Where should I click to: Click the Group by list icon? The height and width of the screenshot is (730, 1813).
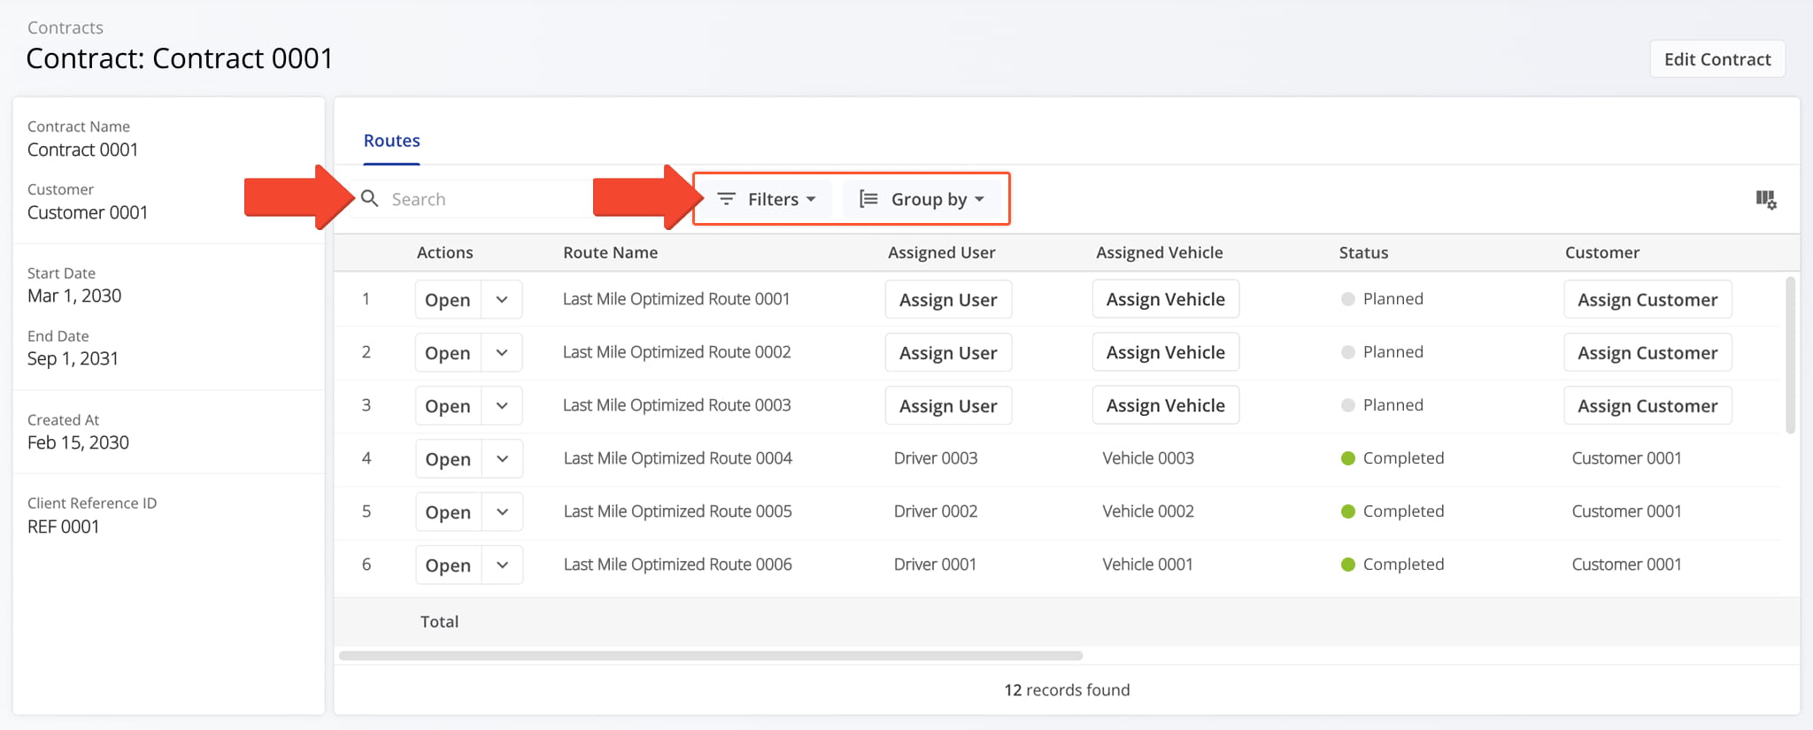point(868,199)
